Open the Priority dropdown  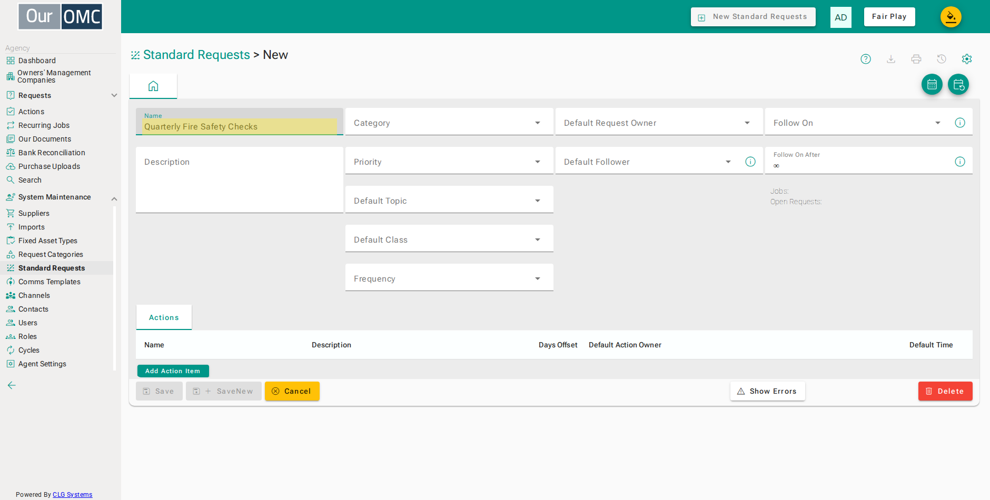coord(449,161)
